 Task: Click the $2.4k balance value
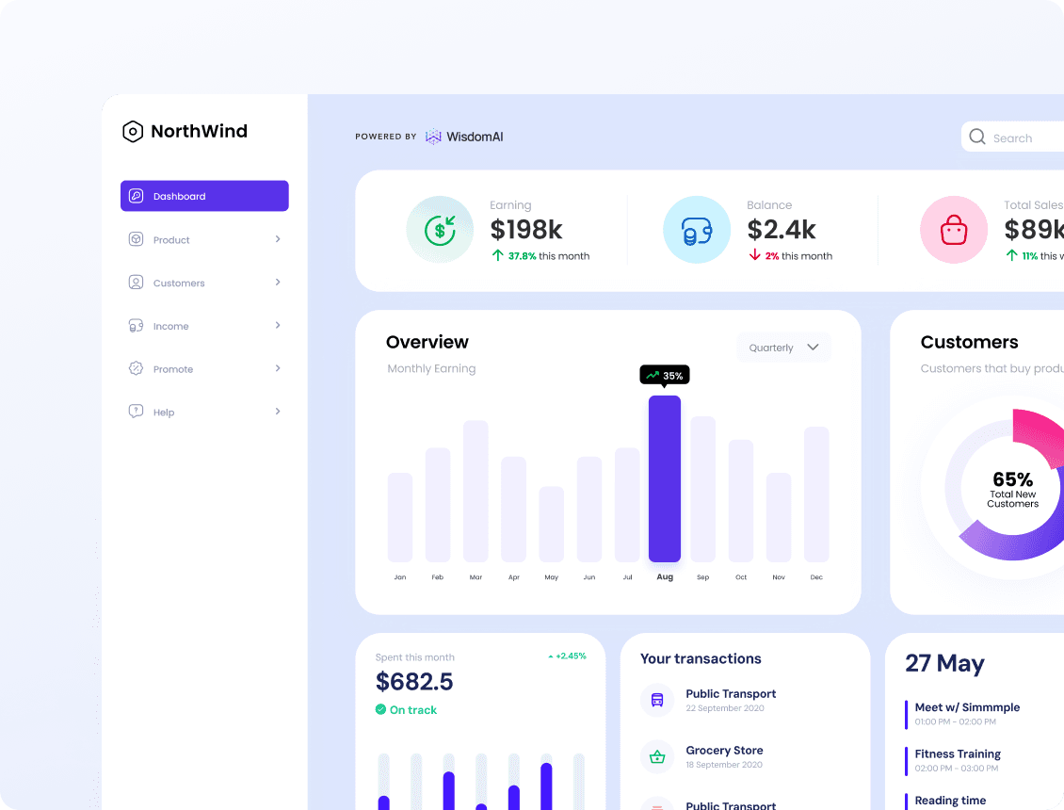pos(781,230)
